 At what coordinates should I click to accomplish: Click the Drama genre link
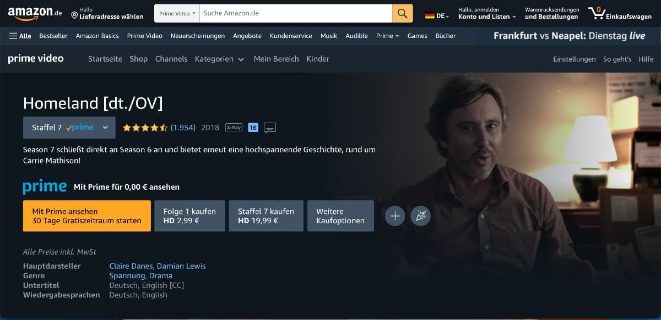[161, 276]
